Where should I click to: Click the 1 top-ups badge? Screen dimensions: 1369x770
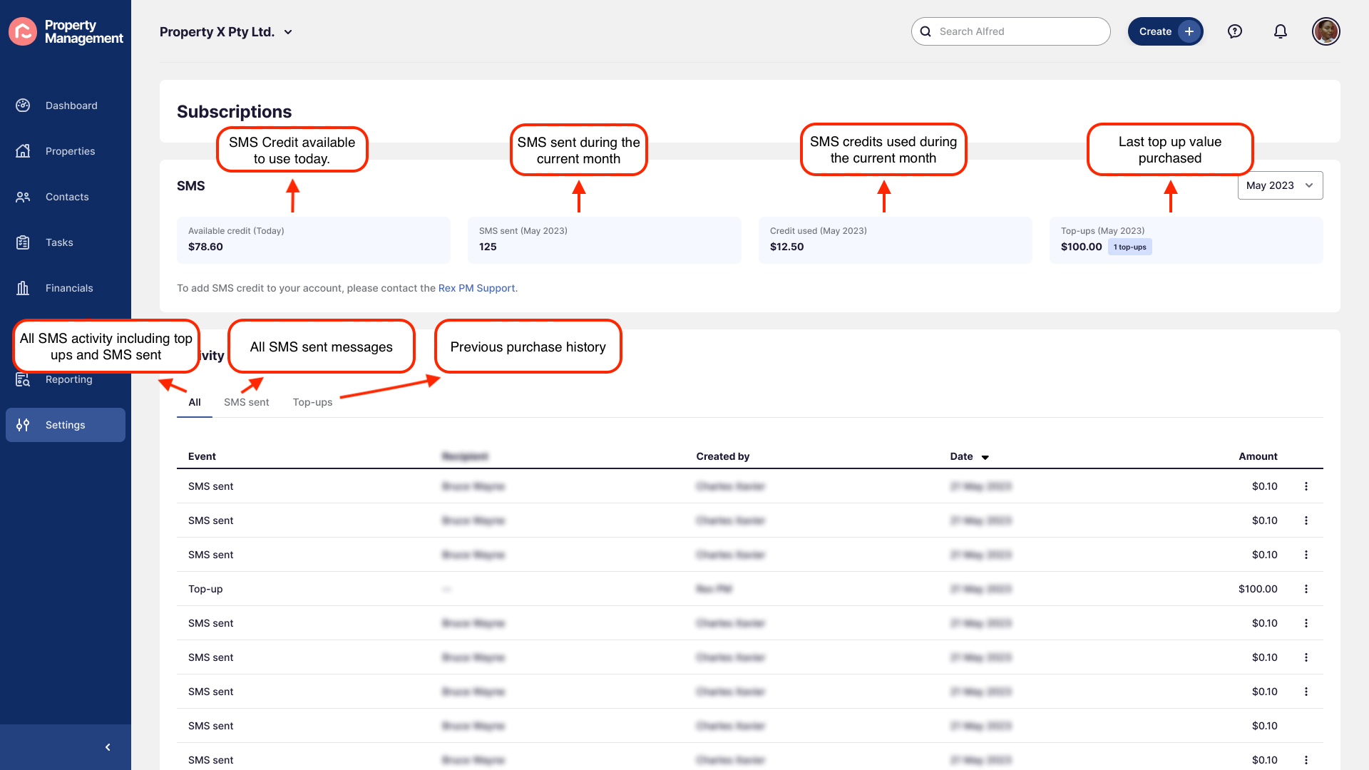click(x=1130, y=247)
